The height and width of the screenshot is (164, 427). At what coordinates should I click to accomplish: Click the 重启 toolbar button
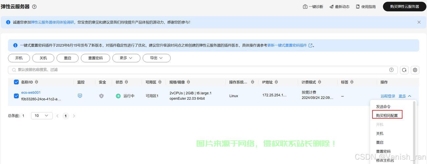68,58
